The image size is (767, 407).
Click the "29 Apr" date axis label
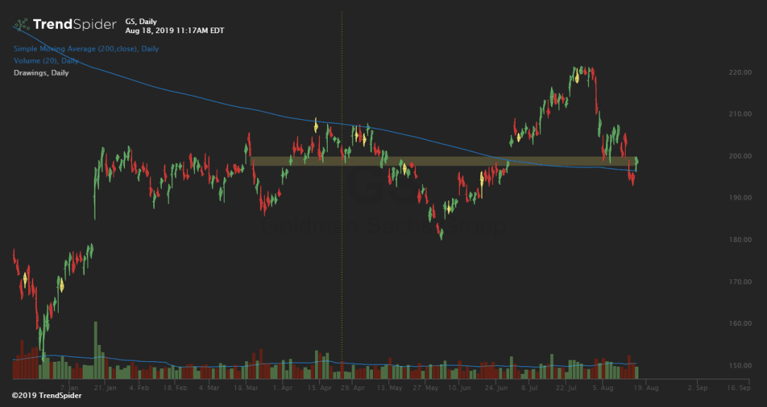(353, 388)
